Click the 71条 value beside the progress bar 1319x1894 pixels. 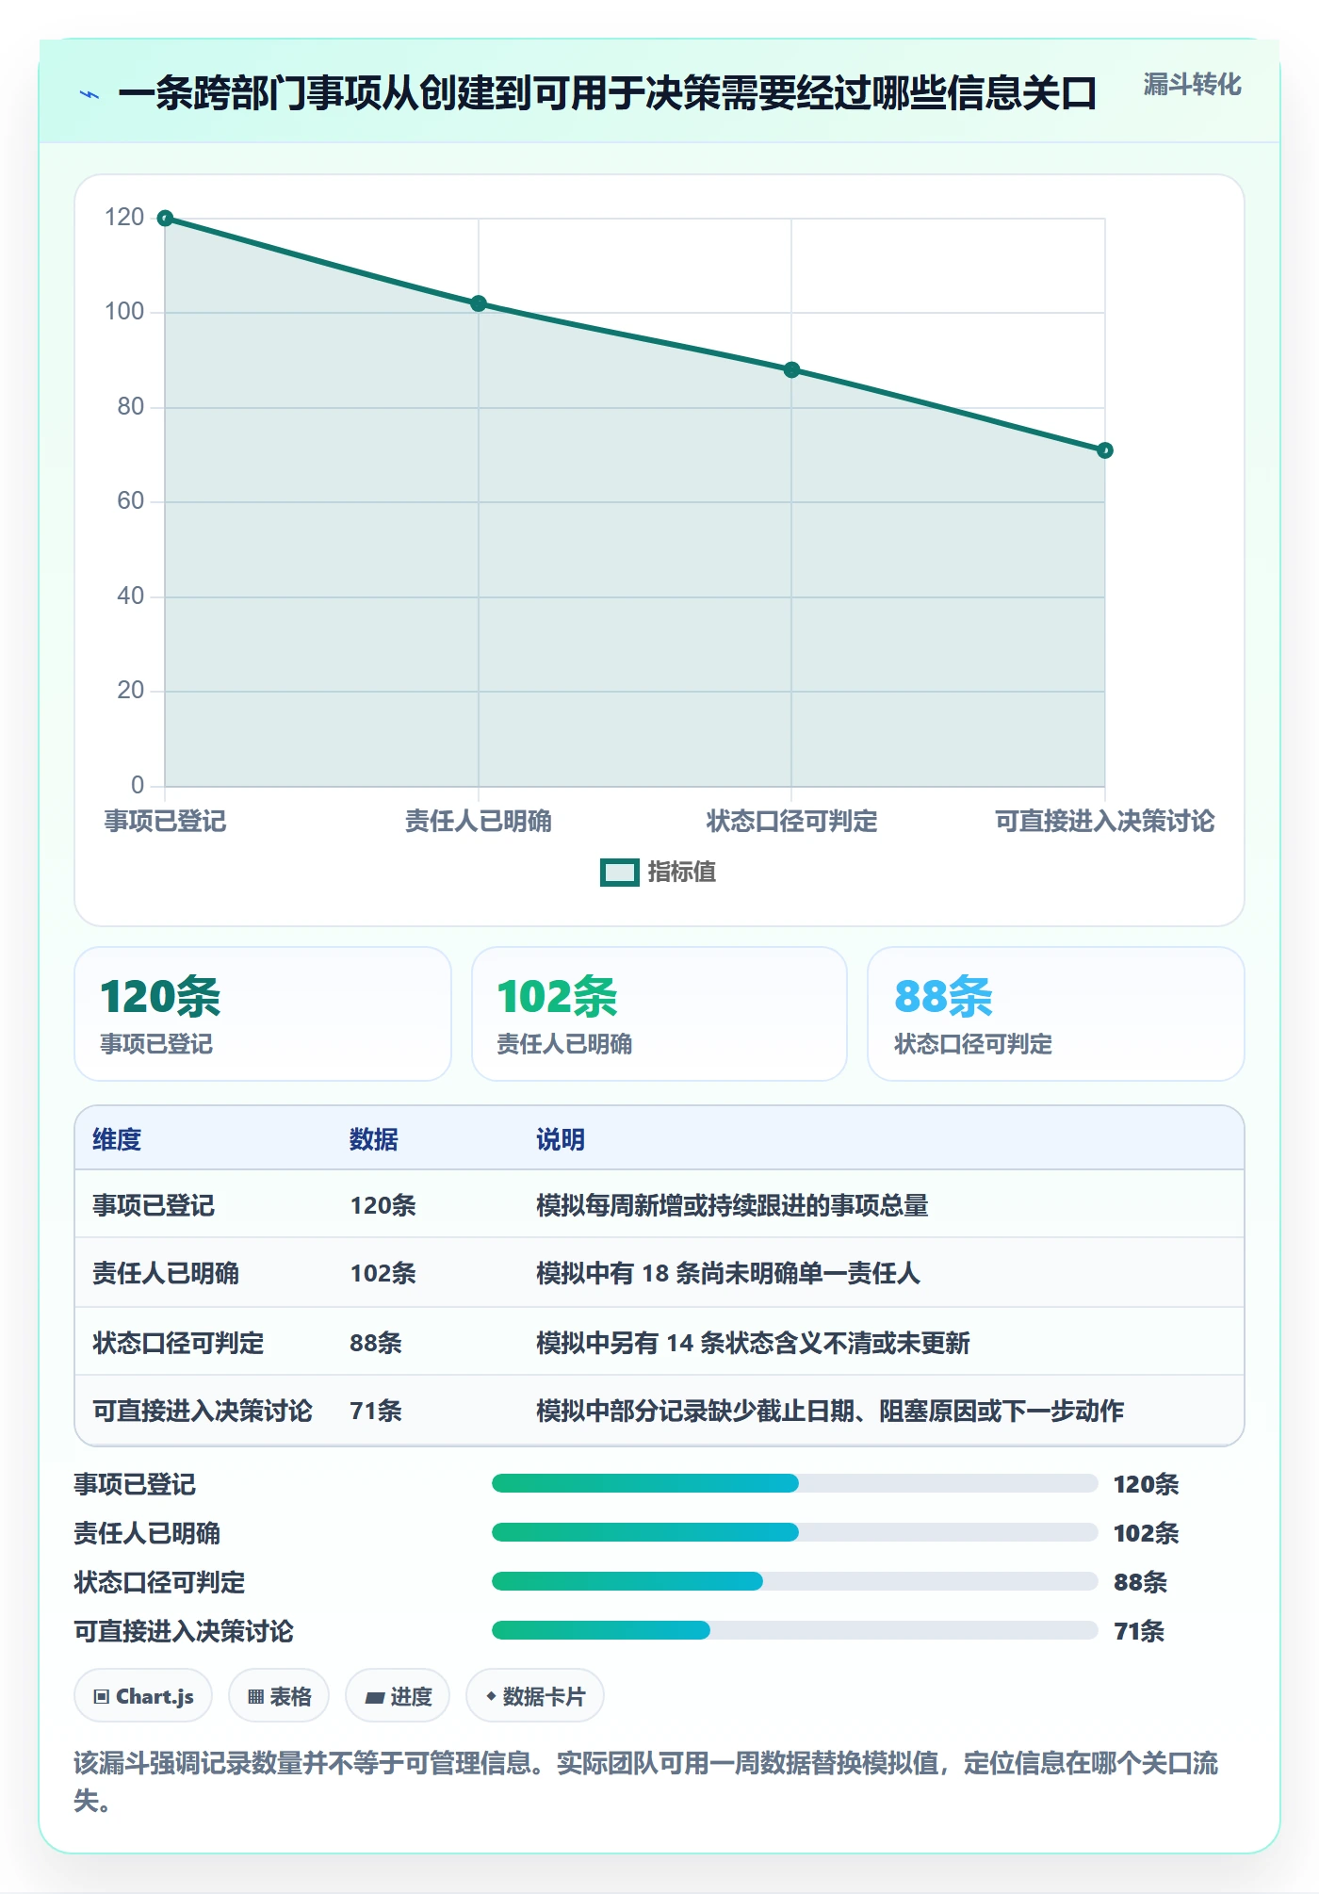[x=1139, y=1631]
